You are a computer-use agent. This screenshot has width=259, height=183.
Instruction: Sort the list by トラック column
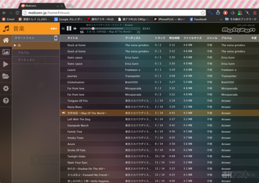coord(160,38)
